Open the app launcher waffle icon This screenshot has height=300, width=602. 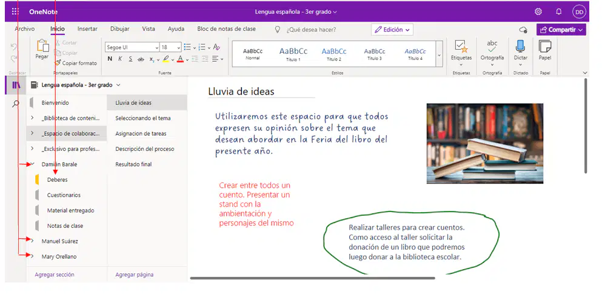[15, 12]
